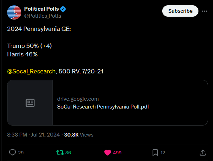Click the blue verified badge
Viewport: 213px width, 161px height.
pyautogui.click(x=63, y=9)
